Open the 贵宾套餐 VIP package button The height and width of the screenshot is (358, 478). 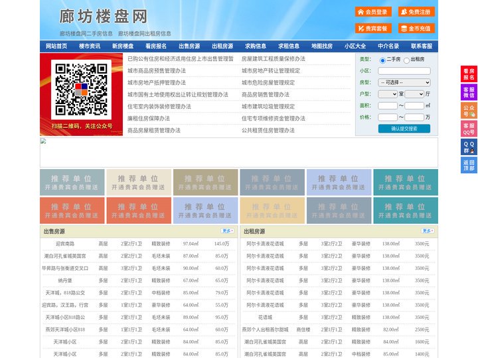pos(373,29)
